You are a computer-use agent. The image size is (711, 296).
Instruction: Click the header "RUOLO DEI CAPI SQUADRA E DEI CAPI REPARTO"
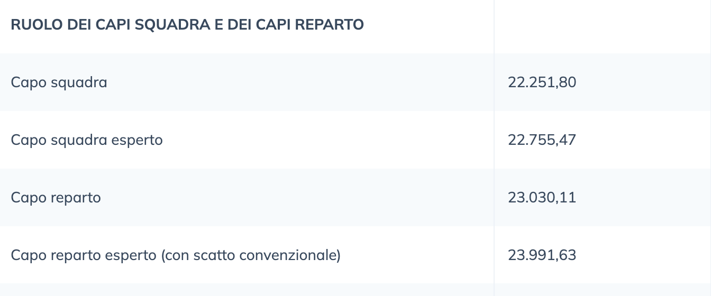pos(187,25)
